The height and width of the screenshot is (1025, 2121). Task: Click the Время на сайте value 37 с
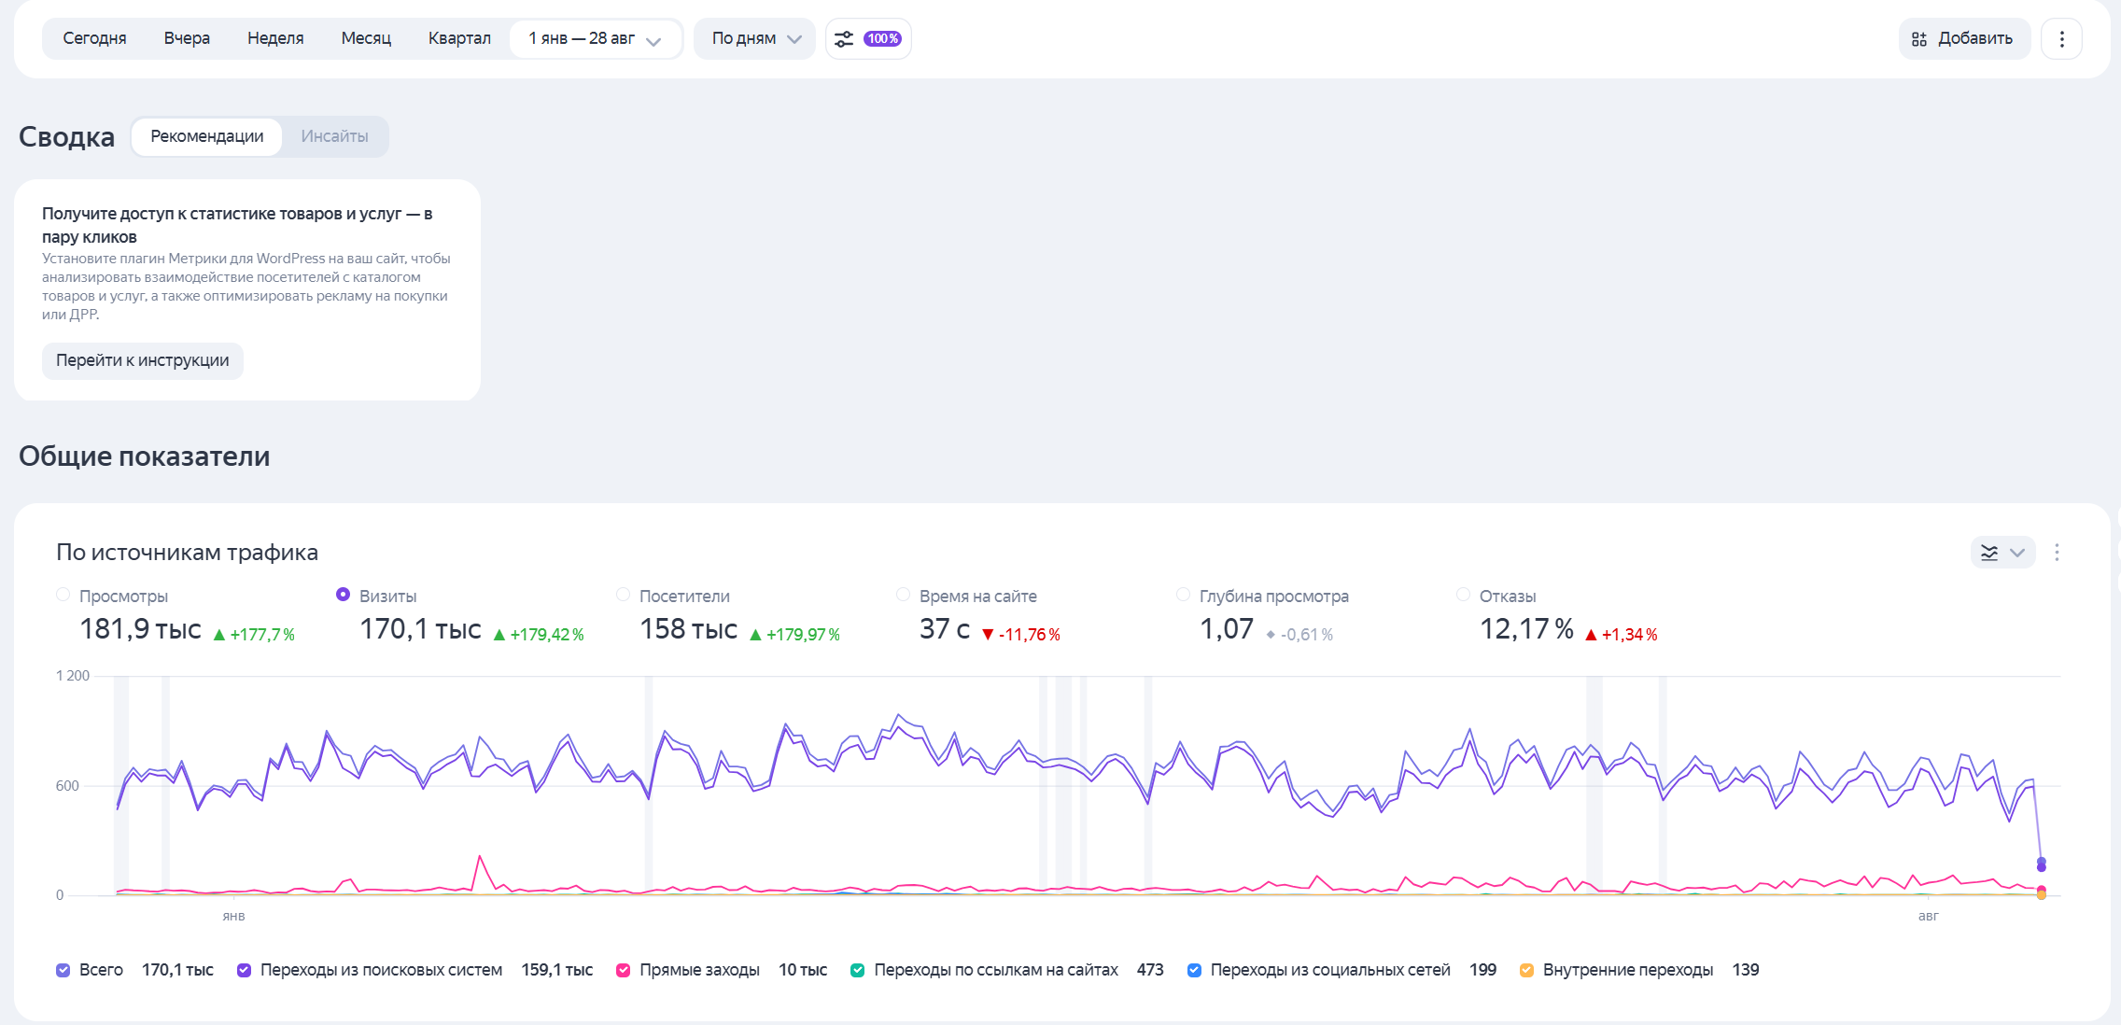tap(945, 629)
